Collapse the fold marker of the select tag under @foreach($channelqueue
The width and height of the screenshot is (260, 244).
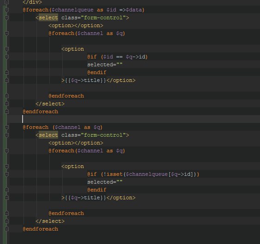pos(6,17)
